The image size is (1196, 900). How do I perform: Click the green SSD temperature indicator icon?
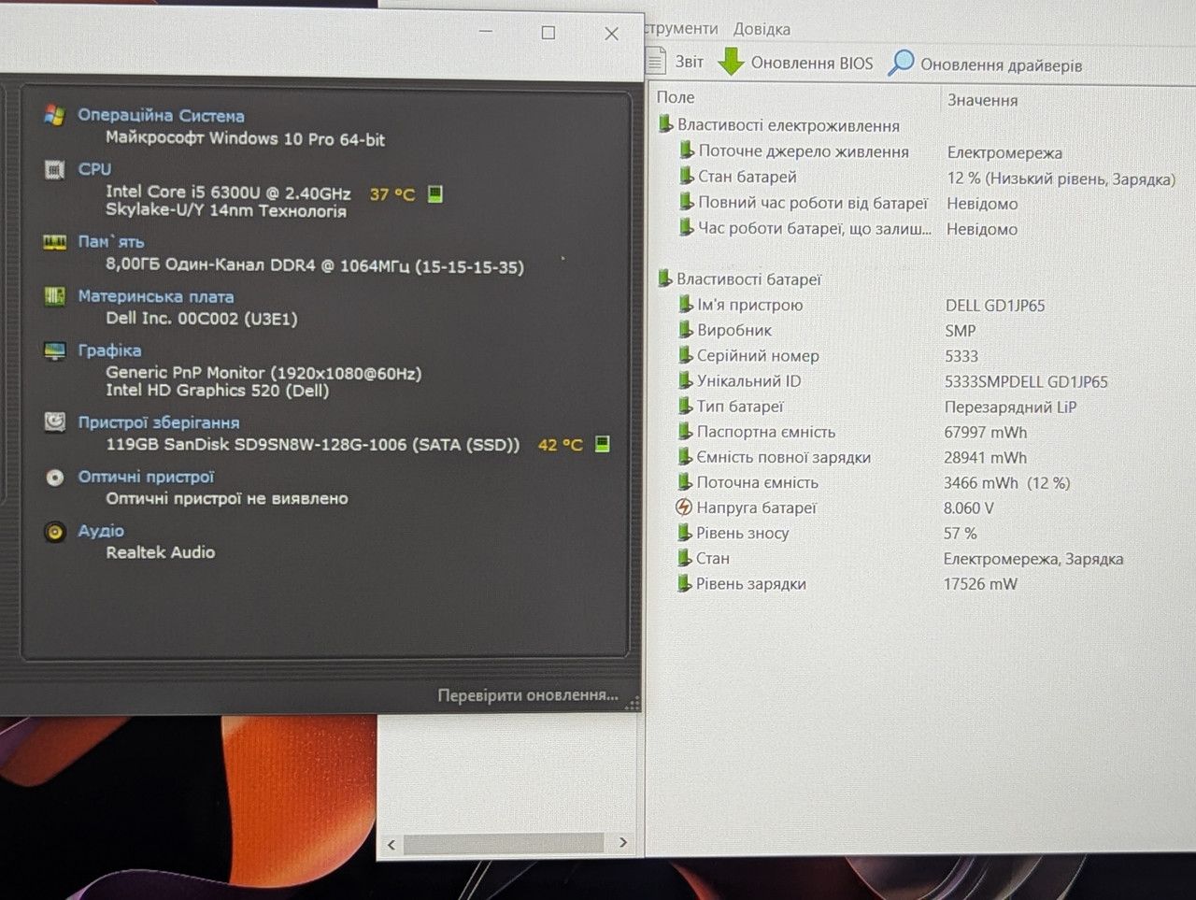[603, 444]
